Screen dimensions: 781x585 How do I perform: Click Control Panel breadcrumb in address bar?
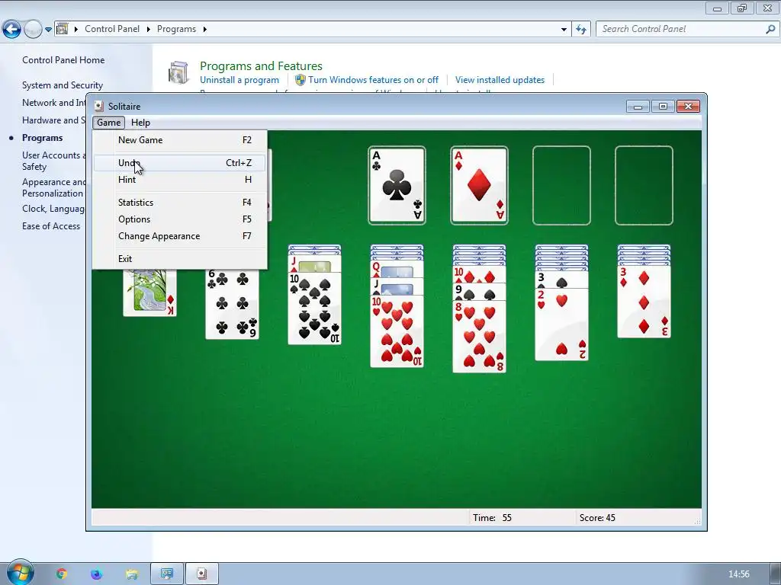[112, 29]
